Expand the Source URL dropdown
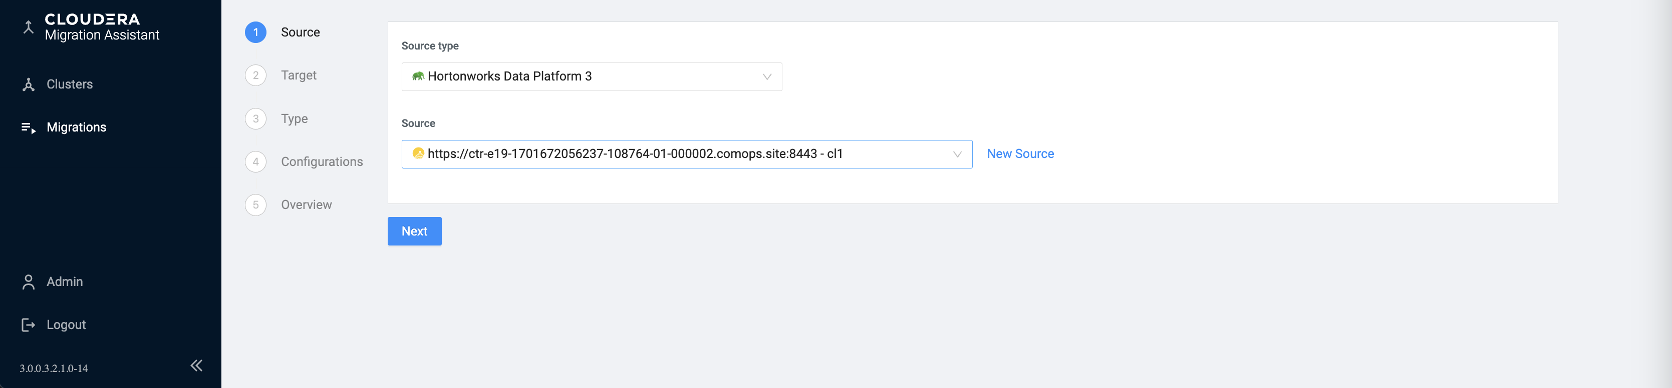 pyautogui.click(x=956, y=154)
